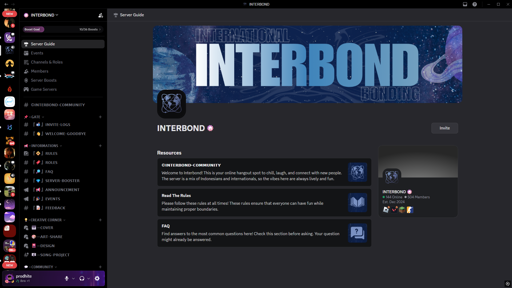Click the Valorant game icon

point(394,210)
